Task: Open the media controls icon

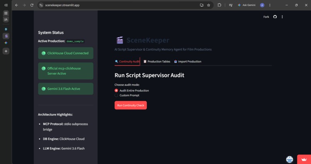Action: pyautogui.click(x=231, y=5)
